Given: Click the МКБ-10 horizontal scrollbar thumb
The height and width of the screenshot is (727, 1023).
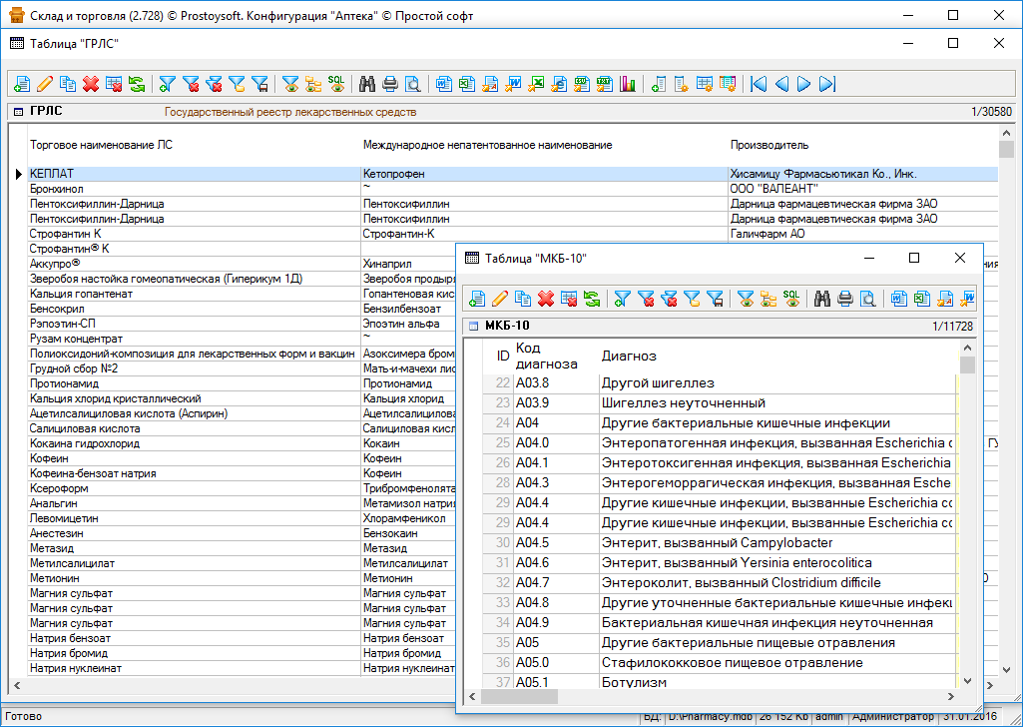Looking at the screenshot, I should (519, 697).
